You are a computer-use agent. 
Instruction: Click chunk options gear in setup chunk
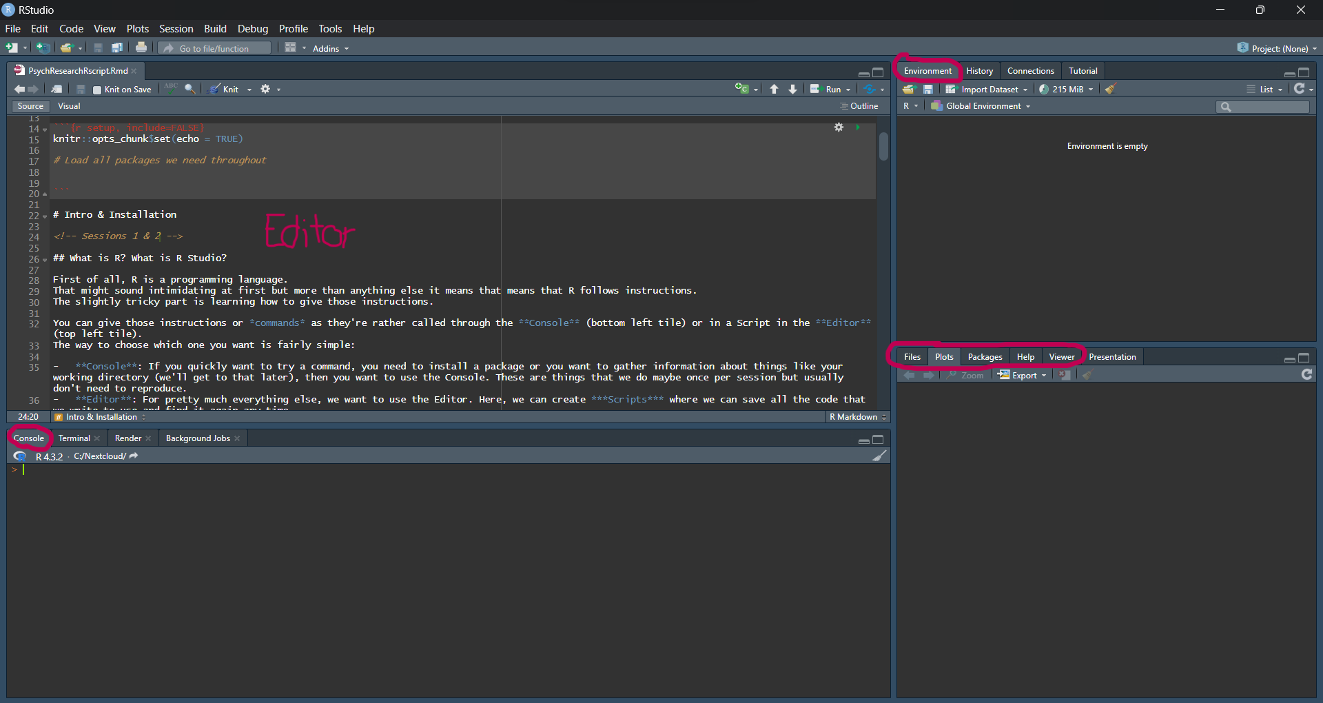(839, 128)
